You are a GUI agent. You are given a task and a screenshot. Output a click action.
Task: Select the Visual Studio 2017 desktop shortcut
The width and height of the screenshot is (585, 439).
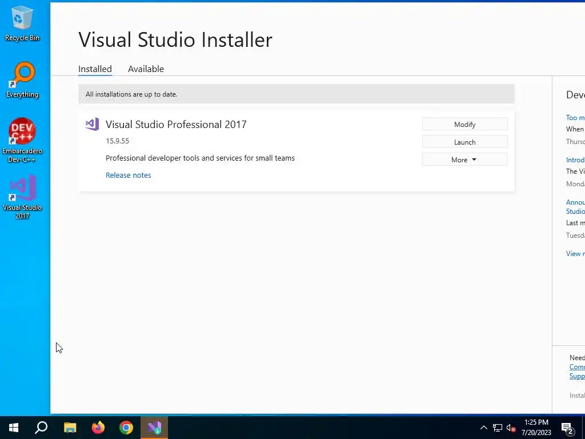point(22,197)
